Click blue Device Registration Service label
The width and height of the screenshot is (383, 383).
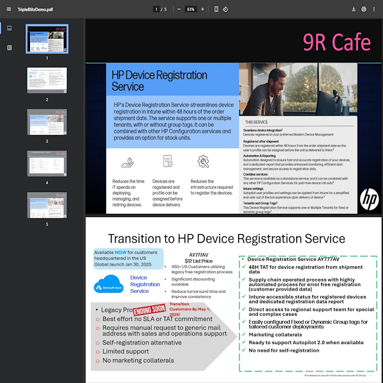(x=145, y=284)
